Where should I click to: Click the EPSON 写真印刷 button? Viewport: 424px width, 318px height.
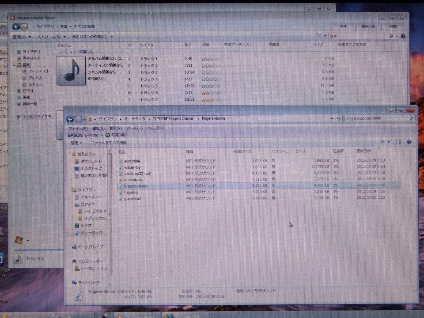point(116,135)
